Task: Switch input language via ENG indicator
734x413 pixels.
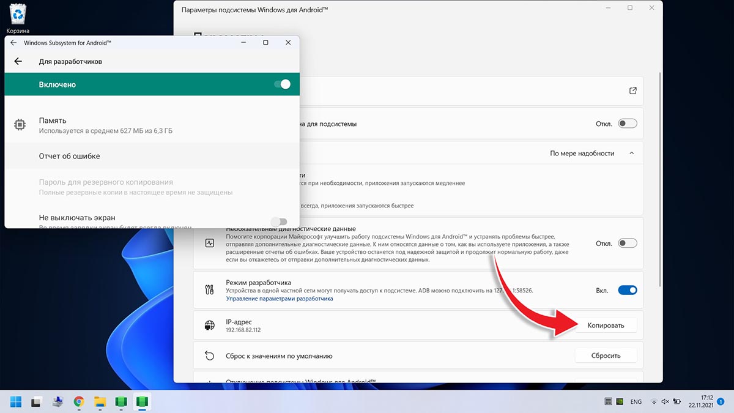Action: coord(636,402)
